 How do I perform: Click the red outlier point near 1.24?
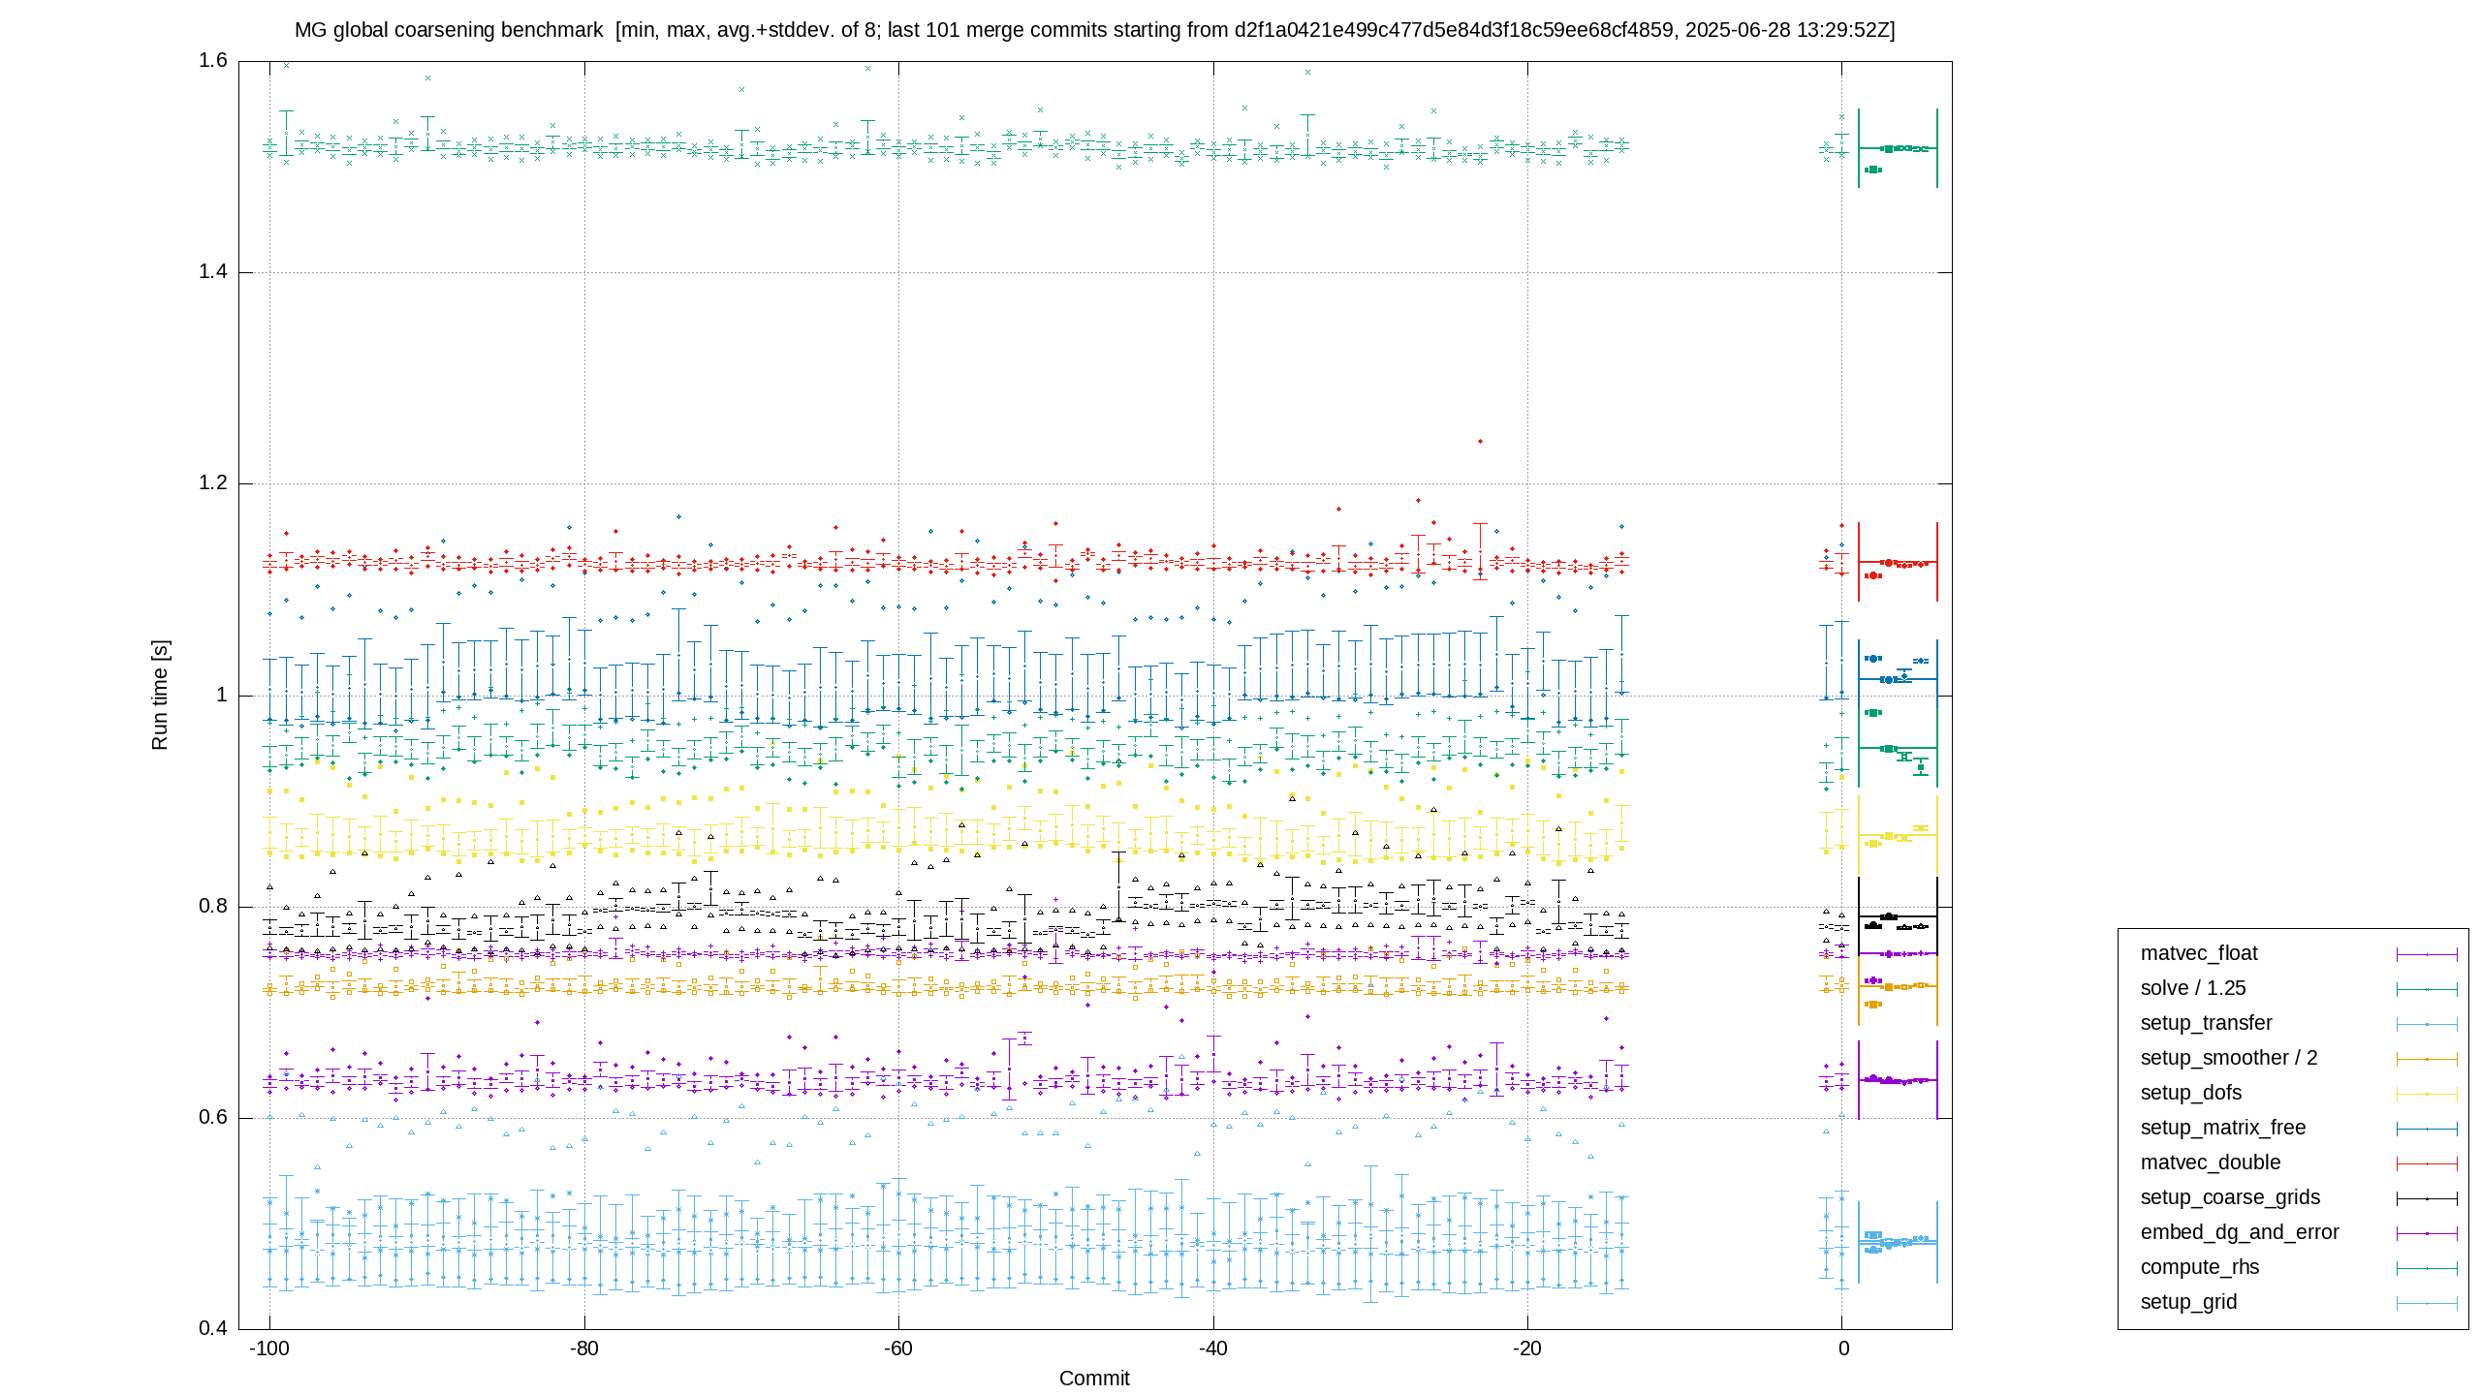click(x=1480, y=442)
